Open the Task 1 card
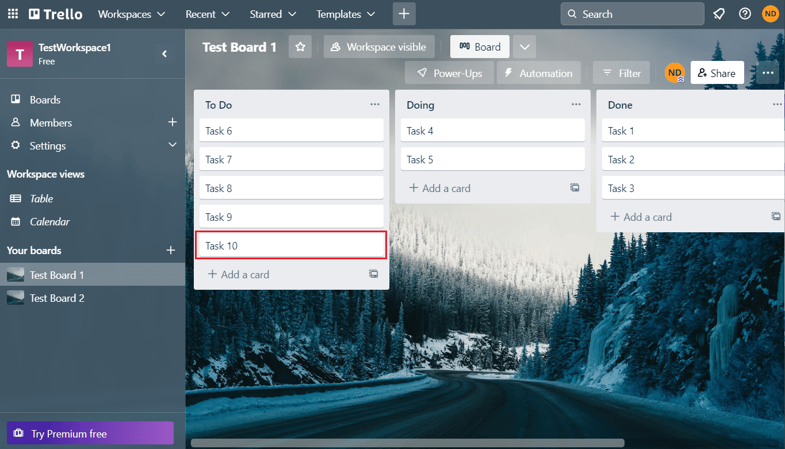The image size is (785, 449). point(694,131)
